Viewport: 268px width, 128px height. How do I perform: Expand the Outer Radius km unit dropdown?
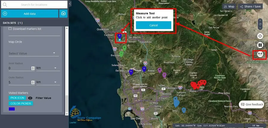click(46, 82)
